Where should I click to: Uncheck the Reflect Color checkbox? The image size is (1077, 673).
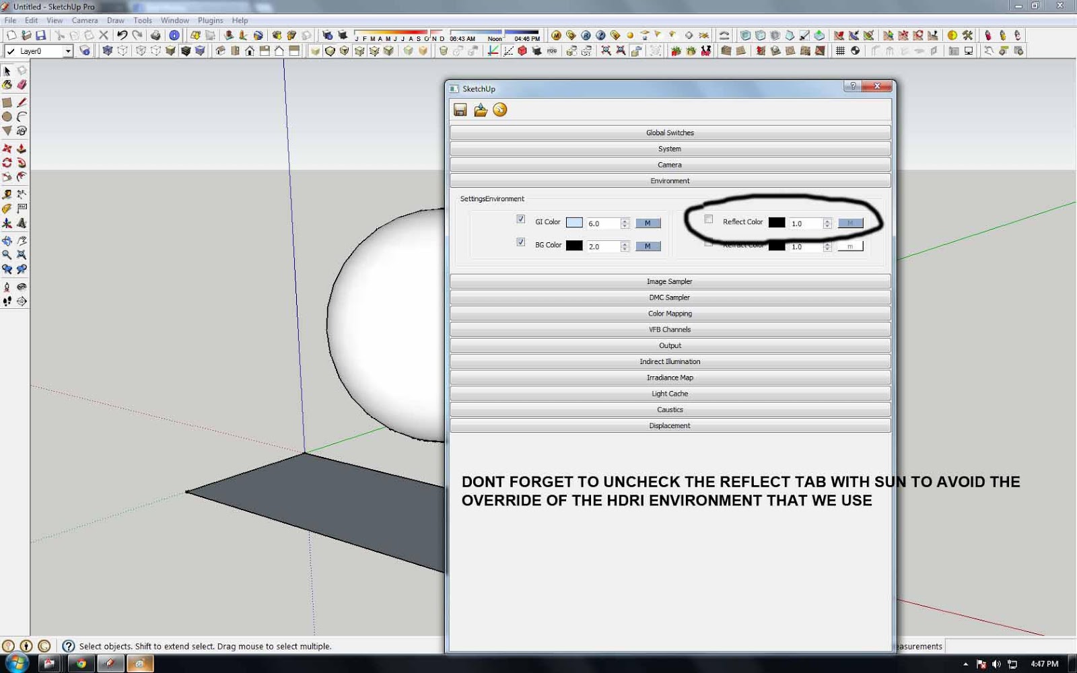[x=708, y=219]
